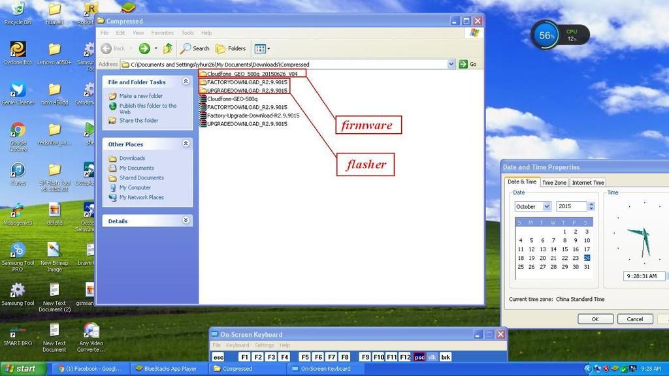The height and width of the screenshot is (376, 669).
Task: Click the green Forward arrow in Explorer
Action: pyautogui.click(x=144, y=48)
